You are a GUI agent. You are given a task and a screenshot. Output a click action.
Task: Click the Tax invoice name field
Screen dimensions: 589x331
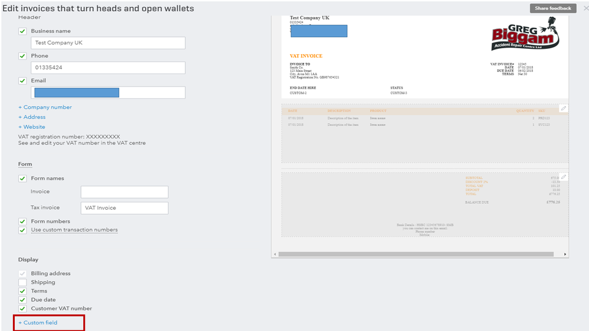click(x=124, y=208)
